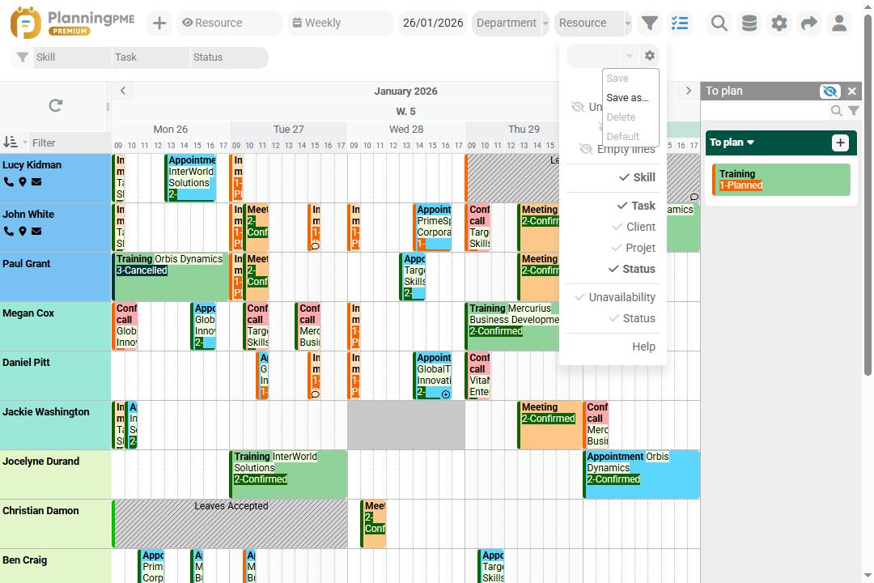874x583 pixels.
Task: Toggle the Unavailability checkmark filter
Action: [614, 297]
